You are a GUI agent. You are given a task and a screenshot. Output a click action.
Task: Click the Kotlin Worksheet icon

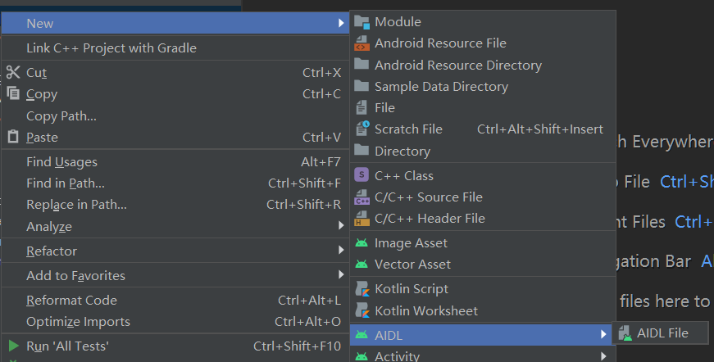click(362, 310)
